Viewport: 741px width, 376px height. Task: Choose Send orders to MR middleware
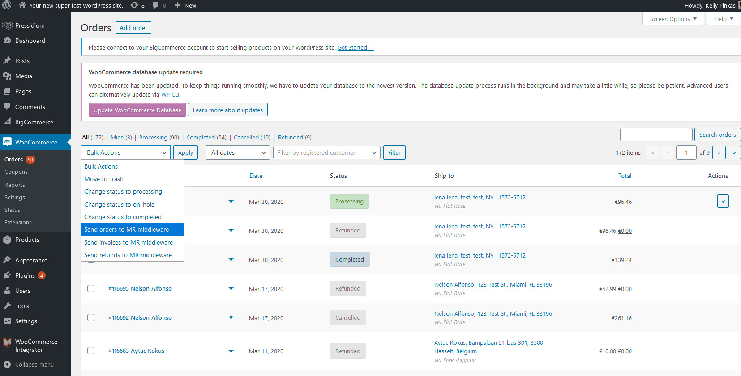pyautogui.click(x=133, y=229)
